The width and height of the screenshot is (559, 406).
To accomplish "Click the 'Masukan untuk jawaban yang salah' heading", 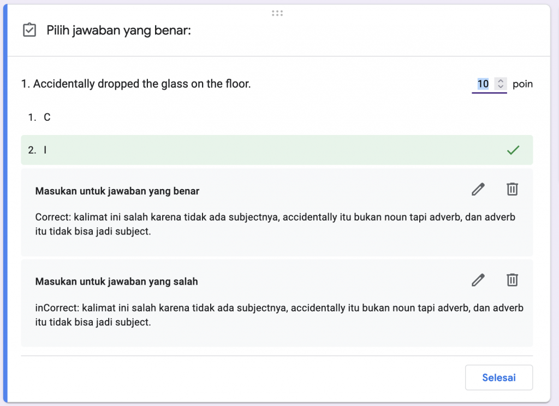I will (x=116, y=282).
